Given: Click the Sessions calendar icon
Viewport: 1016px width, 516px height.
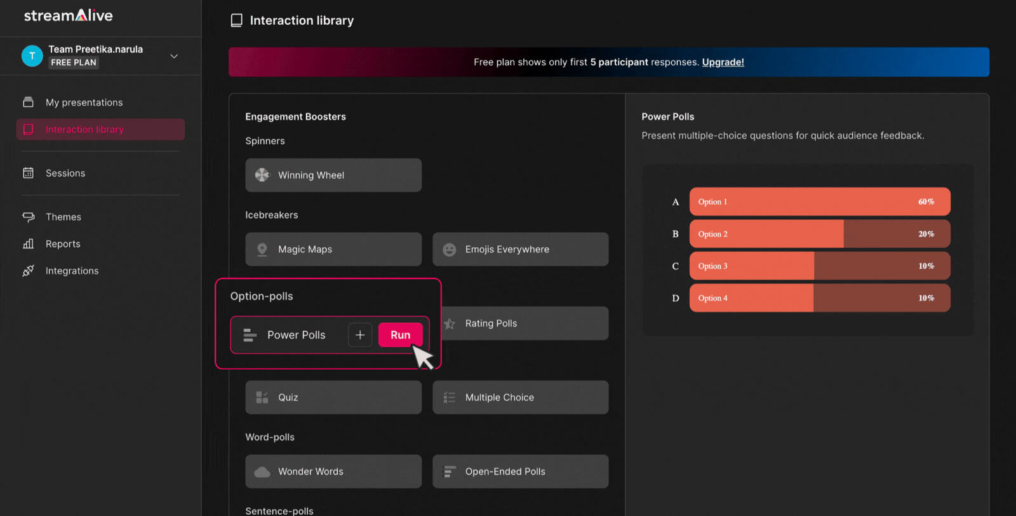Looking at the screenshot, I should 28,173.
